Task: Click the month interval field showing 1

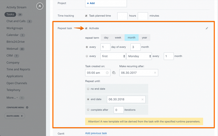Action: tap(169, 56)
